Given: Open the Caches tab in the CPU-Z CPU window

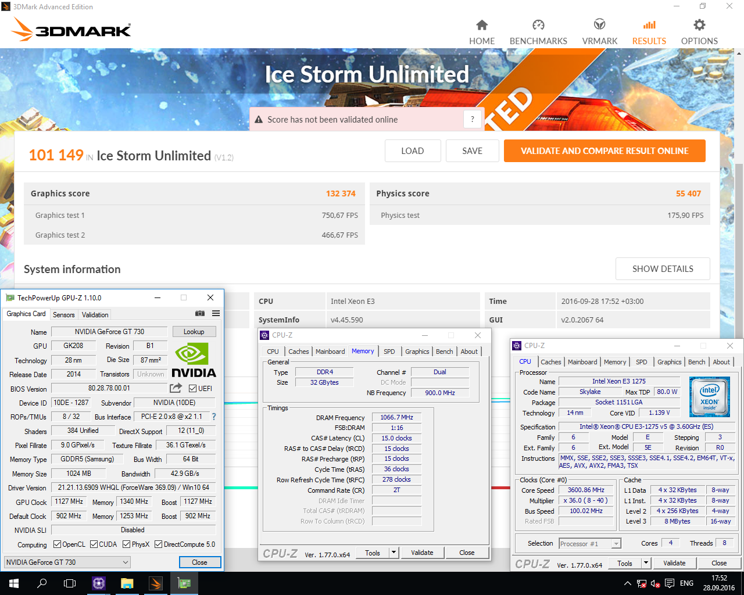Looking at the screenshot, I should [x=551, y=362].
